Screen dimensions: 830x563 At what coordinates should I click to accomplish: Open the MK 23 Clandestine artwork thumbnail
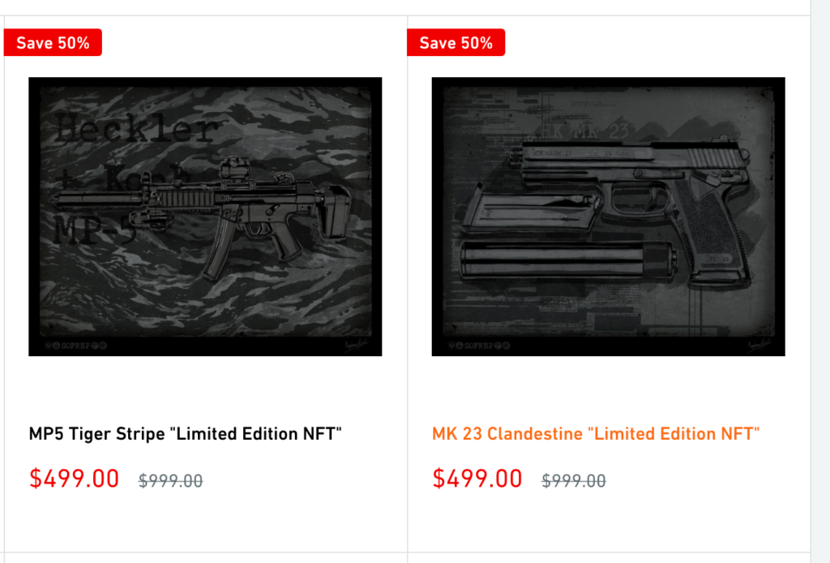tap(608, 217)
